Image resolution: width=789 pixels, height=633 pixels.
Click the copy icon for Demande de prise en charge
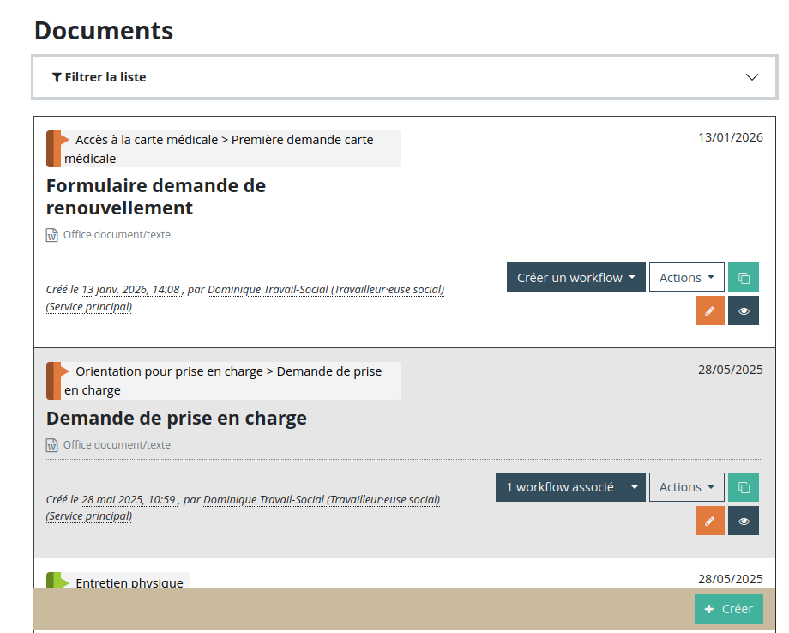point(744,487)
